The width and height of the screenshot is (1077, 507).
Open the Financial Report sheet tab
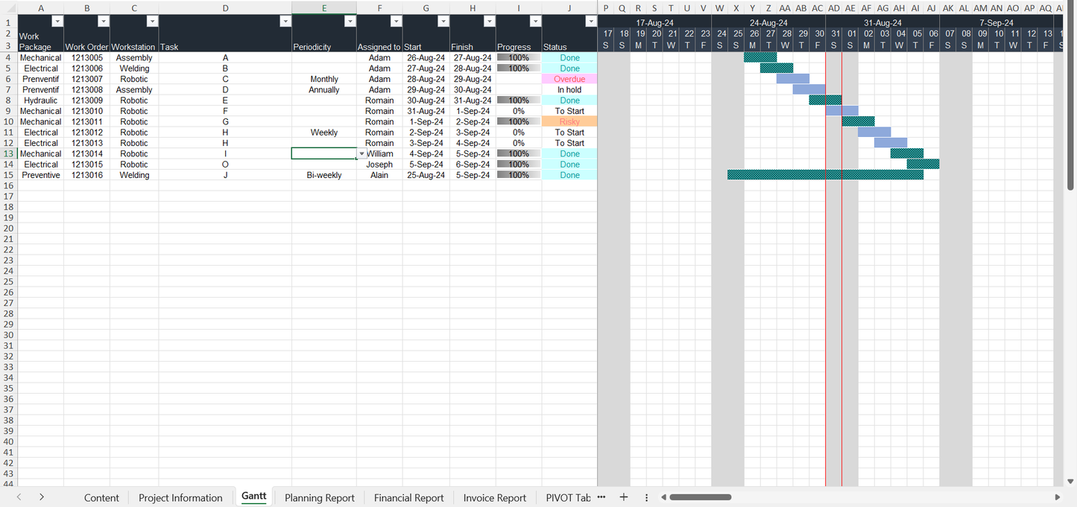point(408,498)
